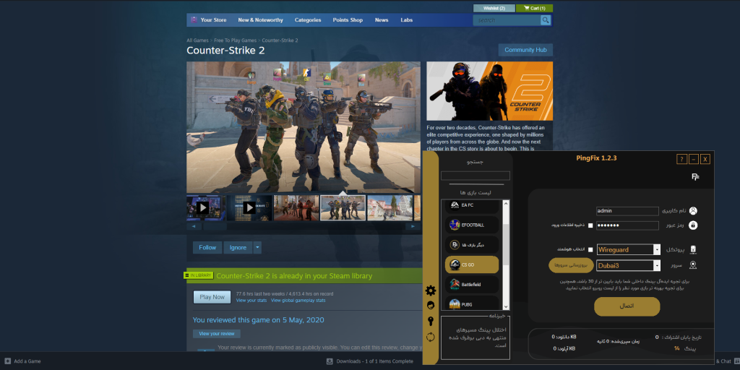Open the News tab
This screenshot has width=740, height=370.
pyautogui.click(x=382, y=20)
